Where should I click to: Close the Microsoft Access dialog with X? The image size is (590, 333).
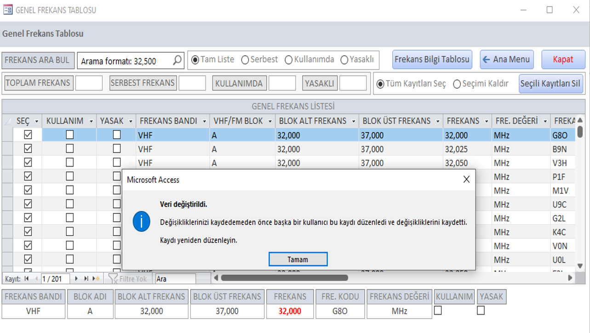[466, 180]
